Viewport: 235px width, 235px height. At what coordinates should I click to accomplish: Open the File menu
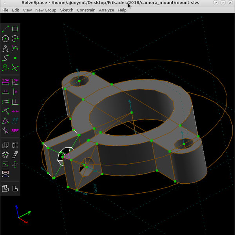pos(5,10)
